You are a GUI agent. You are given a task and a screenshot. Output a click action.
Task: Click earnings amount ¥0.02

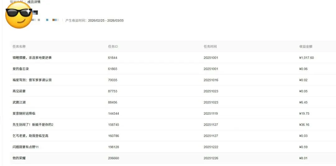pyautogui.click(x=303, y=80)
